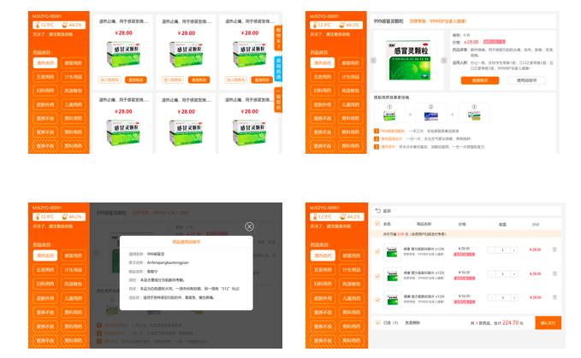Screen dimensions: 581x358
Task: Click the large 感冒灵颗粒 image on detail screen
Action: 409,61
